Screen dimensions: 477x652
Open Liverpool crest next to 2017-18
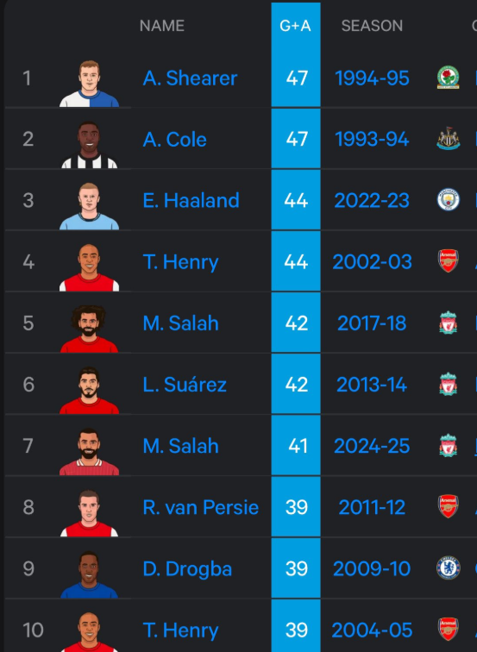(448, 323)
